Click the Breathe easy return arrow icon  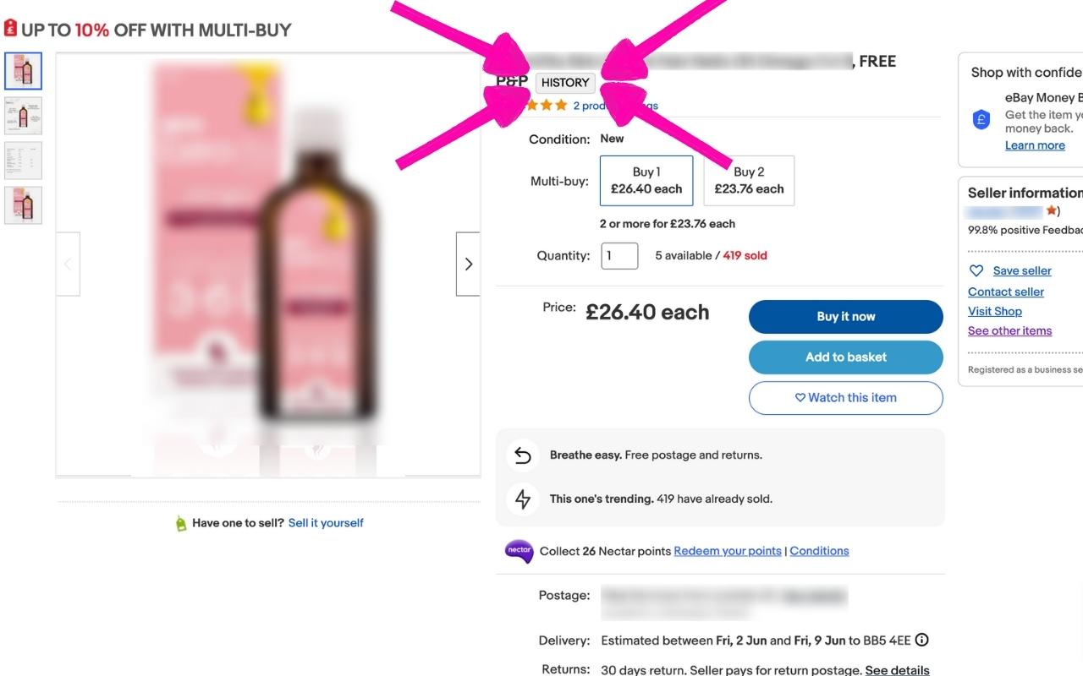coord(522,455)
